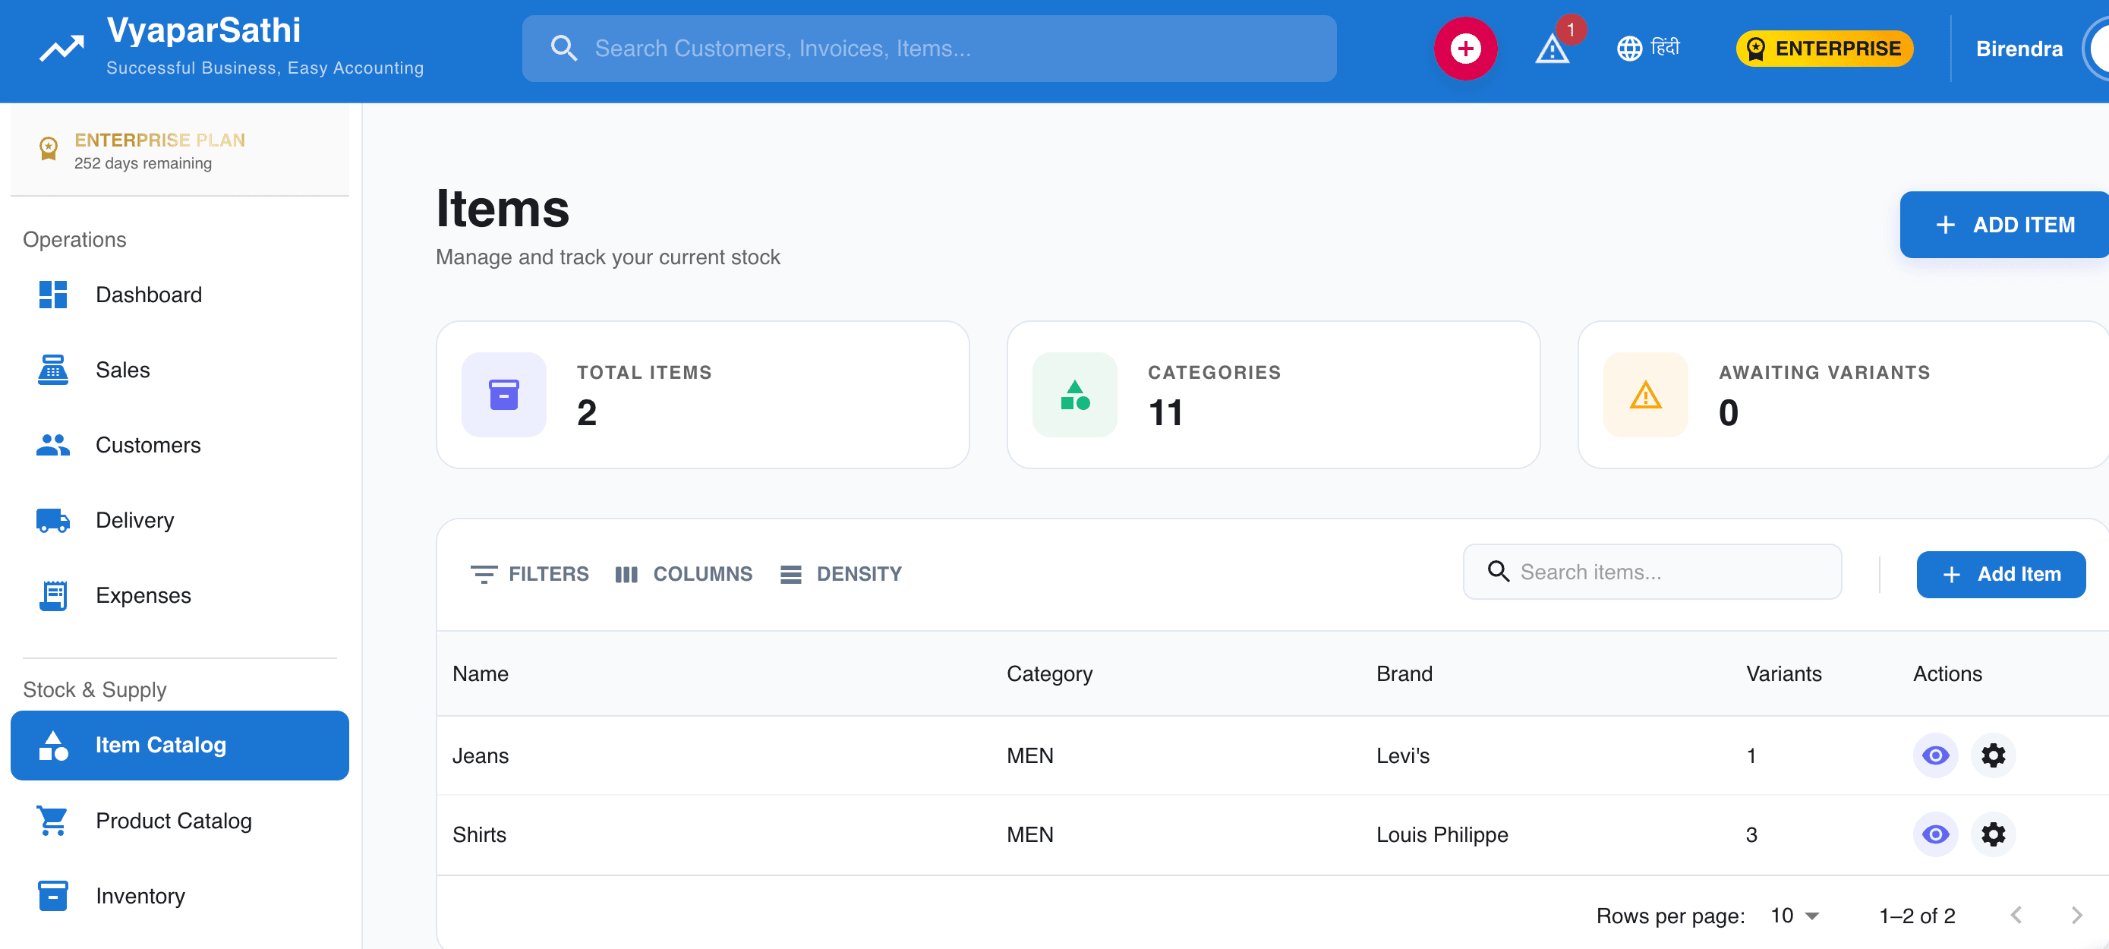View Shirts item with eye icon

[1934, 834]
